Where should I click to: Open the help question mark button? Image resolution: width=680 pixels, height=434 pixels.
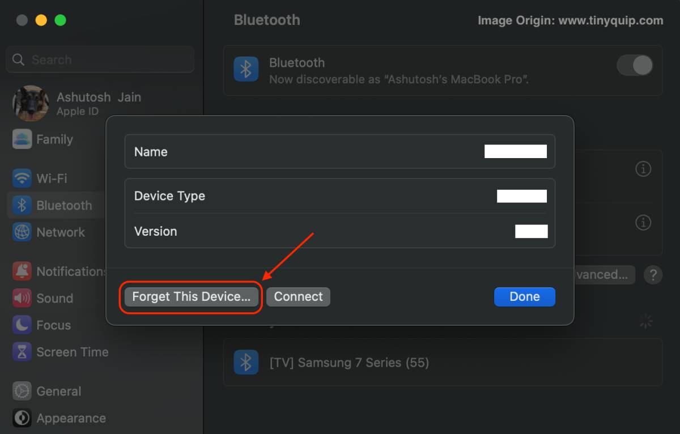coord(653,275)
